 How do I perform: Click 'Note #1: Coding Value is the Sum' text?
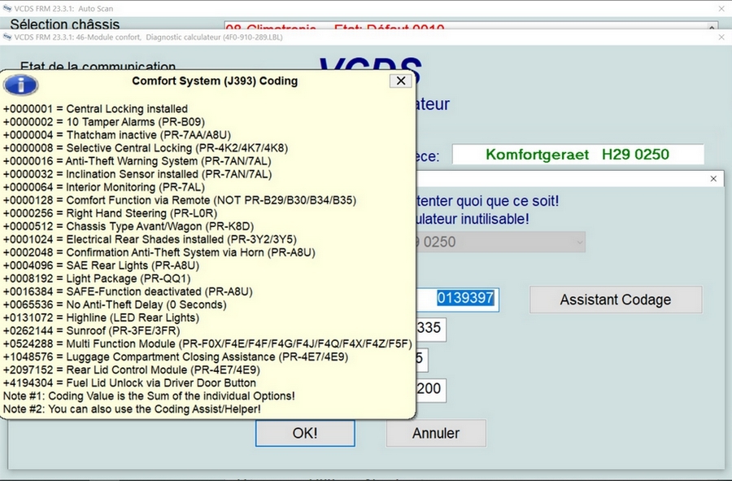click(149, 396)
